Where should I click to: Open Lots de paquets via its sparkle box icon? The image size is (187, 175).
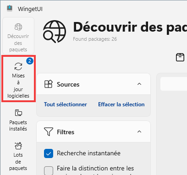click(x=18, y=146)
